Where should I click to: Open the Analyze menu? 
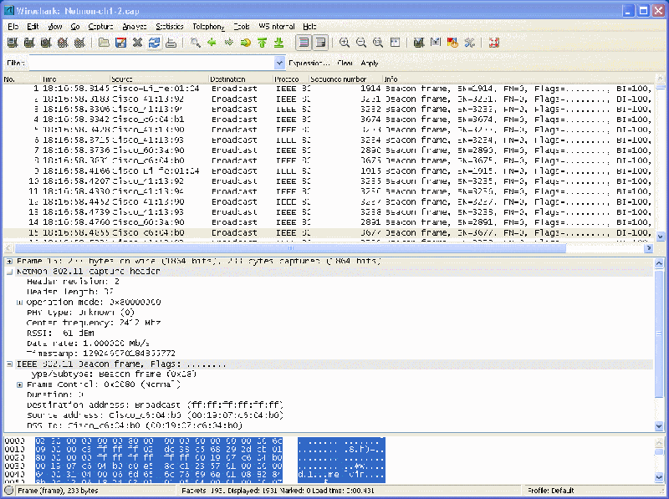click(x=135, y=27)
